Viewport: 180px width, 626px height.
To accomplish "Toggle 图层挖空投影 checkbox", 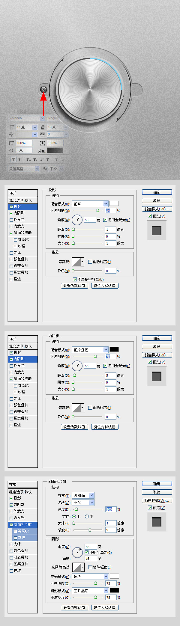I will coord(75,279).
